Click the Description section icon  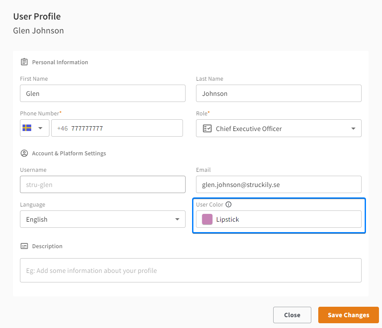point(24,246)
